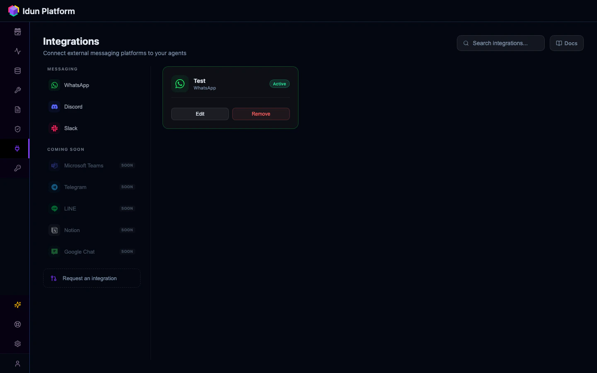
Task: Select the shield security icon in sidebar
Action: pyautogui.click(x=17, y=129)
